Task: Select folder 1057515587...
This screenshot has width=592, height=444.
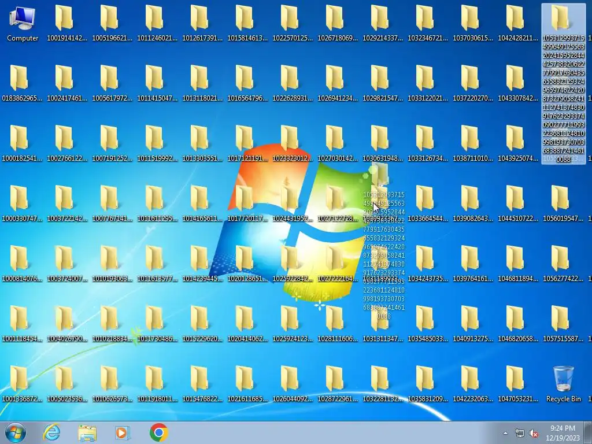Action: (x=563, y=324)
